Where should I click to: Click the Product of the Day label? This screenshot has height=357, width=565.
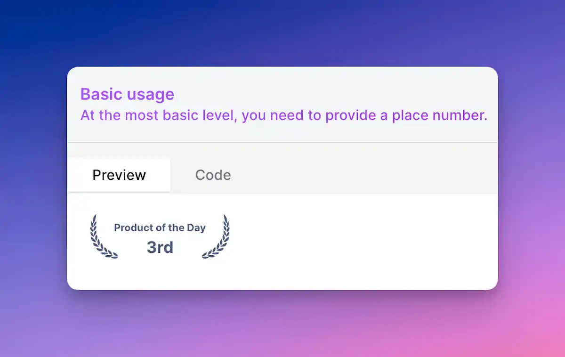(x=159, y=227)
